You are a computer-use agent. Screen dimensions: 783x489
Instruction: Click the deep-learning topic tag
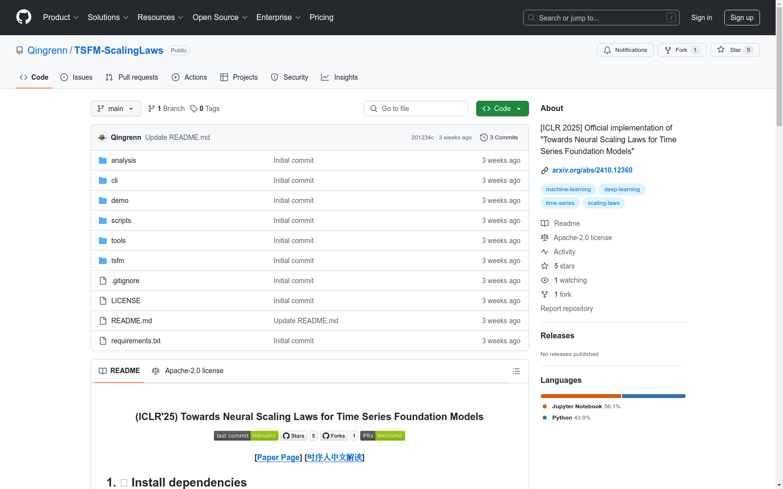(x=622, y=189)
